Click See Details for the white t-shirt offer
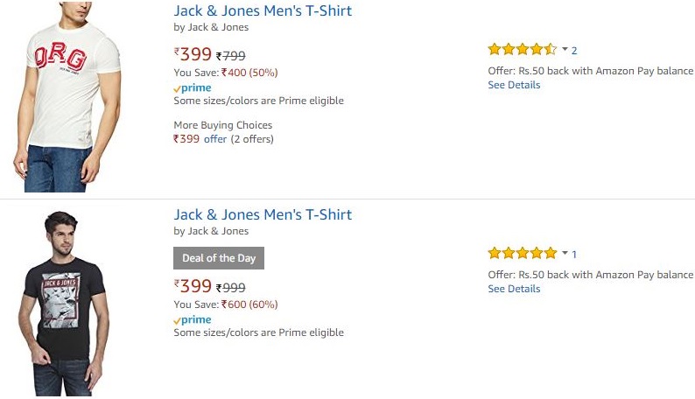Viewport: 695px width, 399px height. point(514,85)
